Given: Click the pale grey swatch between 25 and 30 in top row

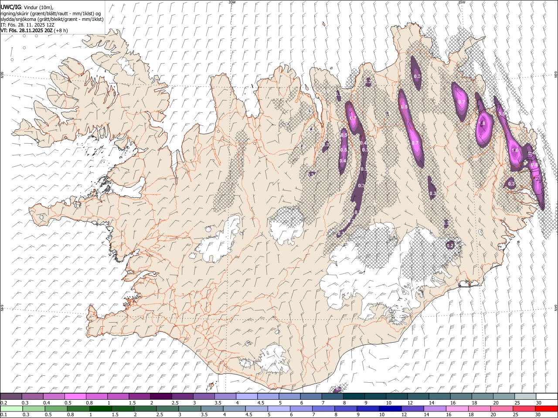Looking at the screenshot, I should click(525, 396).
